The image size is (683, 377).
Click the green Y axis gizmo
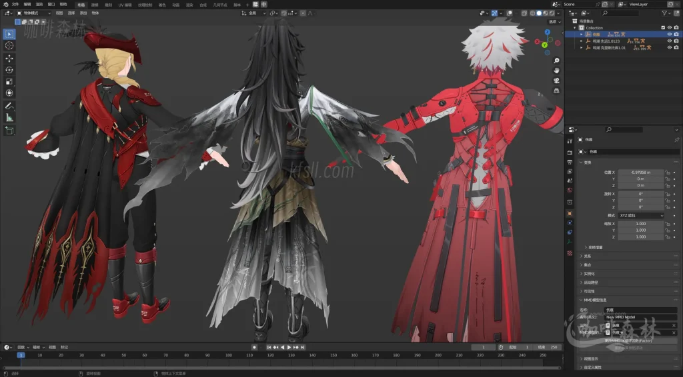(544, 45)
